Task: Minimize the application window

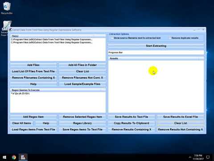Action: (194, 30)
